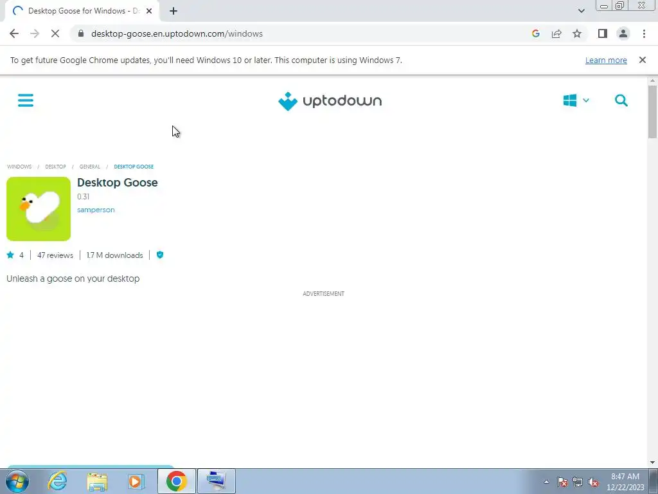
Task: Select the Desktop Goose for Windows tab
Action: click(x=82, y=11)
